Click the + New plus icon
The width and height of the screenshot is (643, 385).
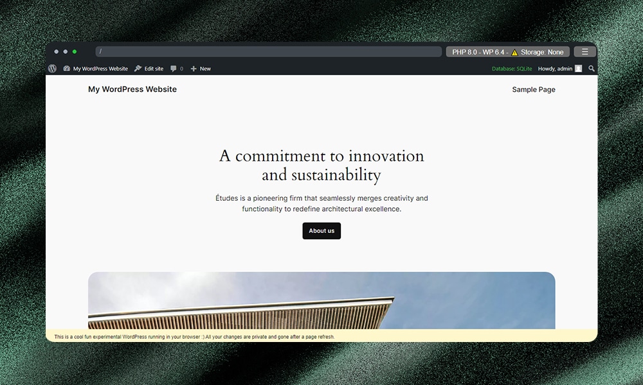tap(193, 68)
